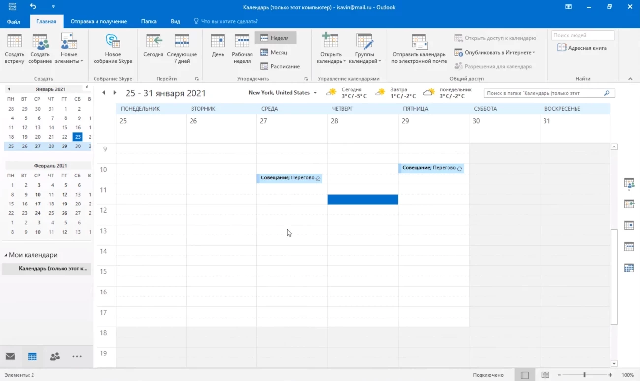Viewport: 640px width, 381px height.
Task: Collapse the Мои календари group
Action: [6, 255]
